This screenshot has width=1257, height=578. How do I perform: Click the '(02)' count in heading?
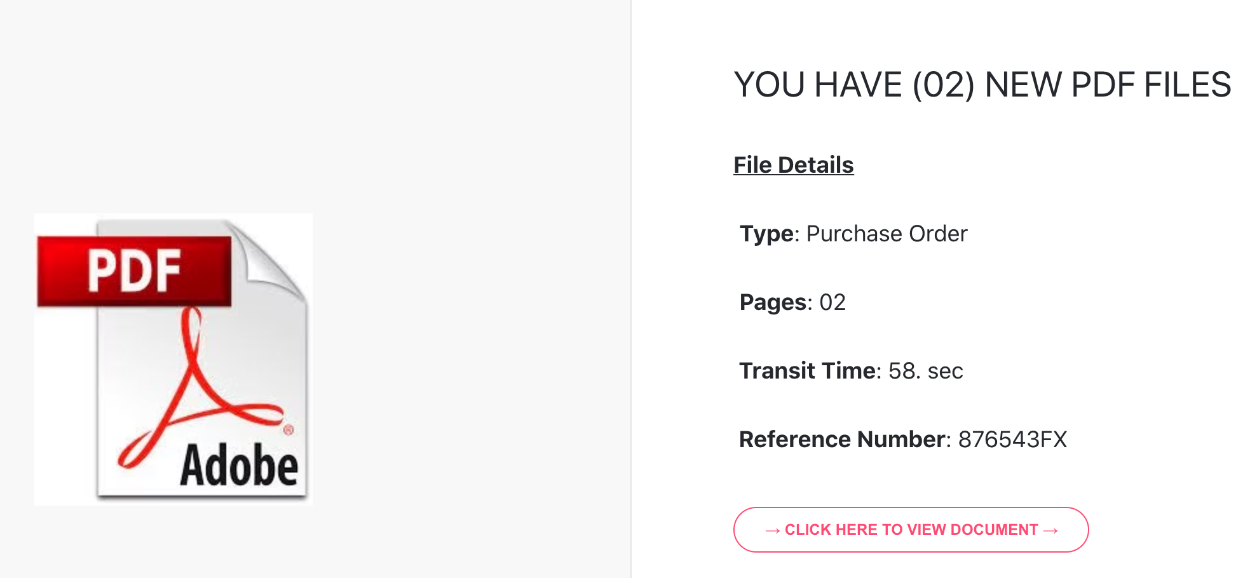[x=944, y=85]
